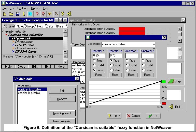The height and width of the screenshot is (132, 196).
Task: Click the Open folder toolbar icon
Action: click(11, 14)
